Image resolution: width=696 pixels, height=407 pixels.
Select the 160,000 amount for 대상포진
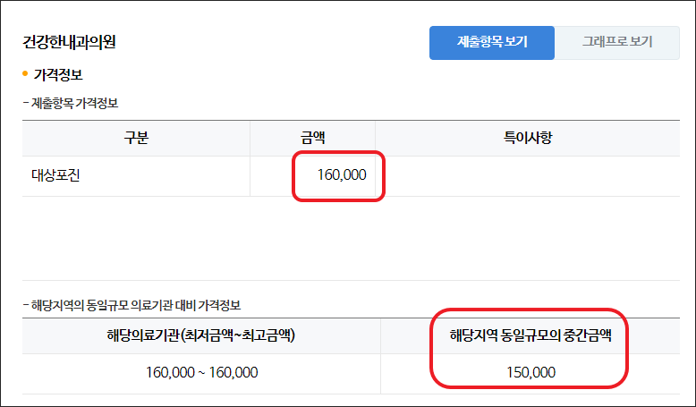pos(342,175)
